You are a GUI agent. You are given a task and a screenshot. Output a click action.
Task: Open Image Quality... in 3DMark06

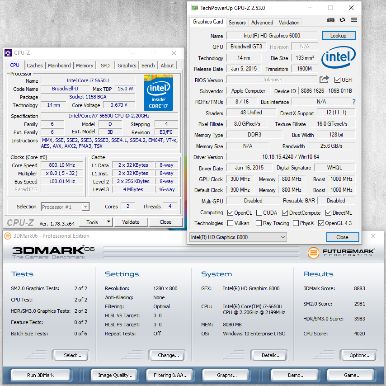click(115, 375)
